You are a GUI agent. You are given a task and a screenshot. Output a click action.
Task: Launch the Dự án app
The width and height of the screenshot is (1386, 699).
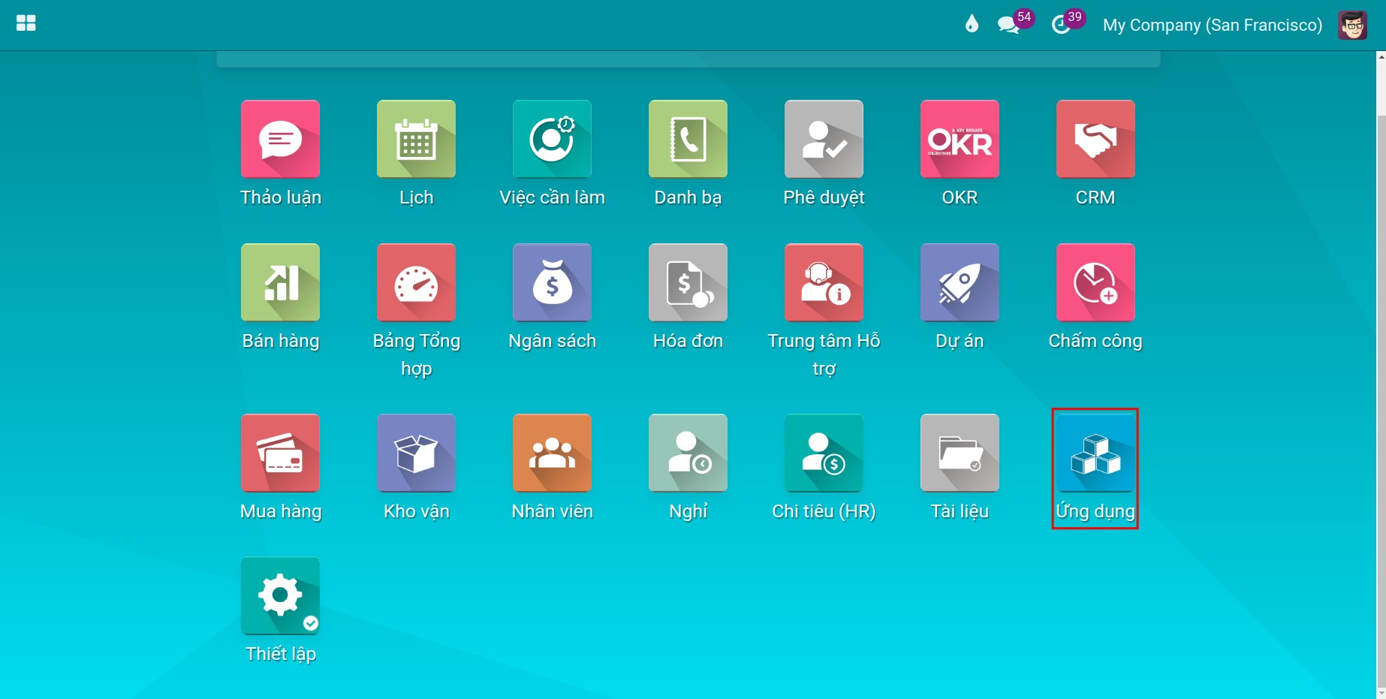coord(960,283)
